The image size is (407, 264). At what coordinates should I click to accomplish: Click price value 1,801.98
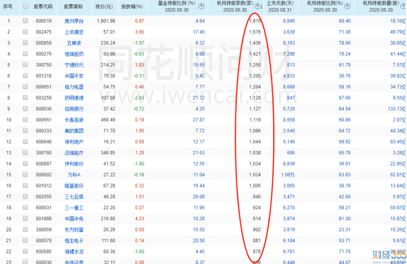[x=106, y=21]
